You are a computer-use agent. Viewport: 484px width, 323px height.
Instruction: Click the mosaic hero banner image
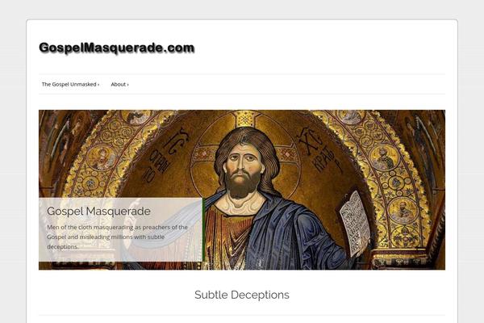click(x=242, y=190)
